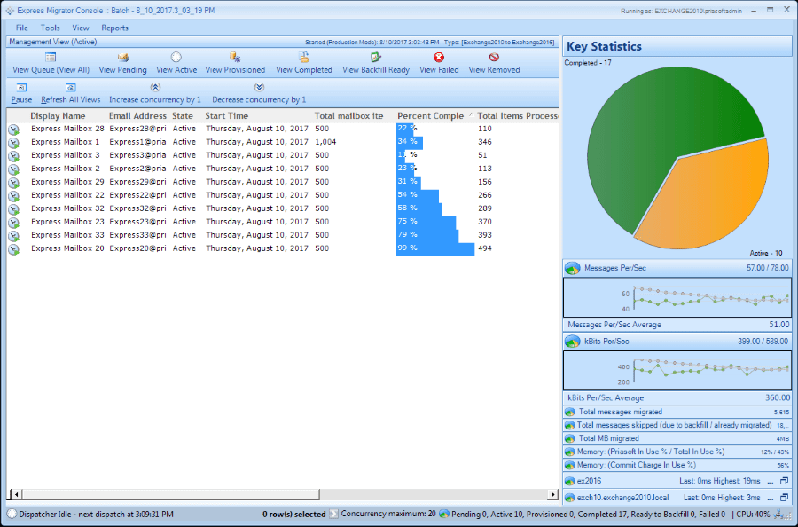Select the Express Mailbox 33 row name
Screen dimensions: 798x527
[x=67, y=235]
